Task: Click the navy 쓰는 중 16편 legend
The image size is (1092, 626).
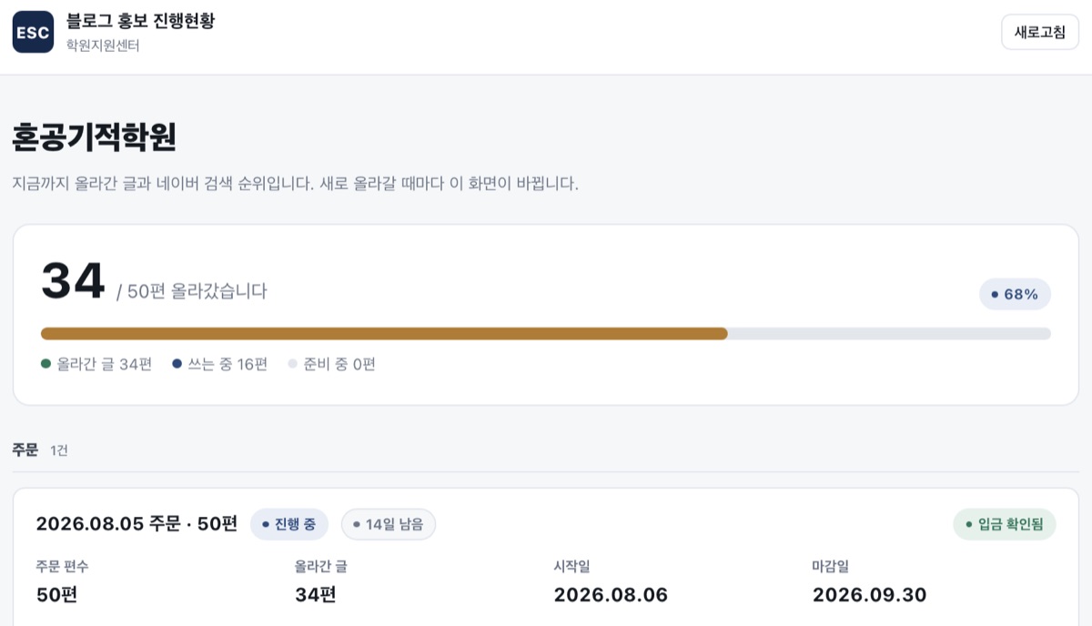Action: 220,364
